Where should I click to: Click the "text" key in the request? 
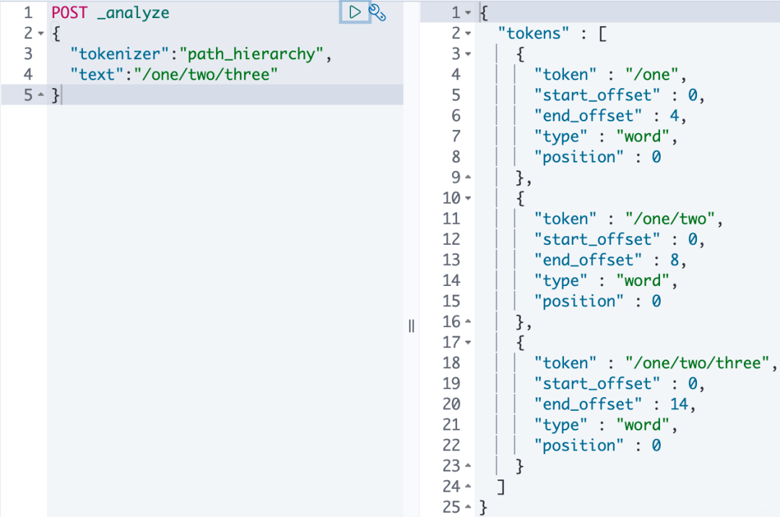pos(97,74)
